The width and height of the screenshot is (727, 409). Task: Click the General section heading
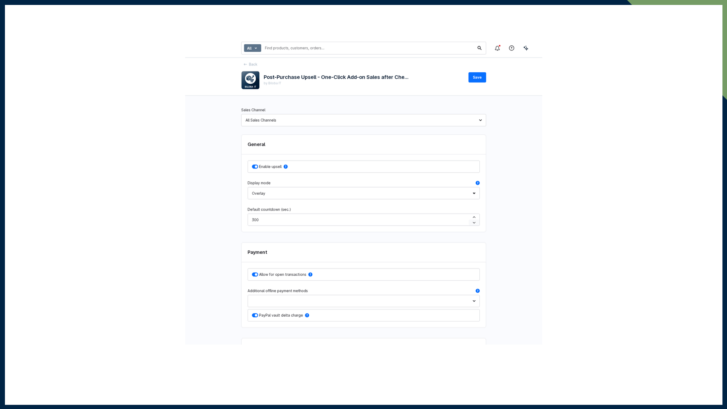pos(256,145)
